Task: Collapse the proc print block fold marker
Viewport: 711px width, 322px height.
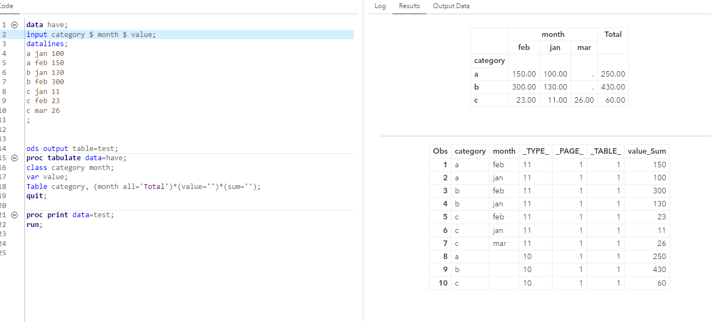Action: click(x=15, y=215)
